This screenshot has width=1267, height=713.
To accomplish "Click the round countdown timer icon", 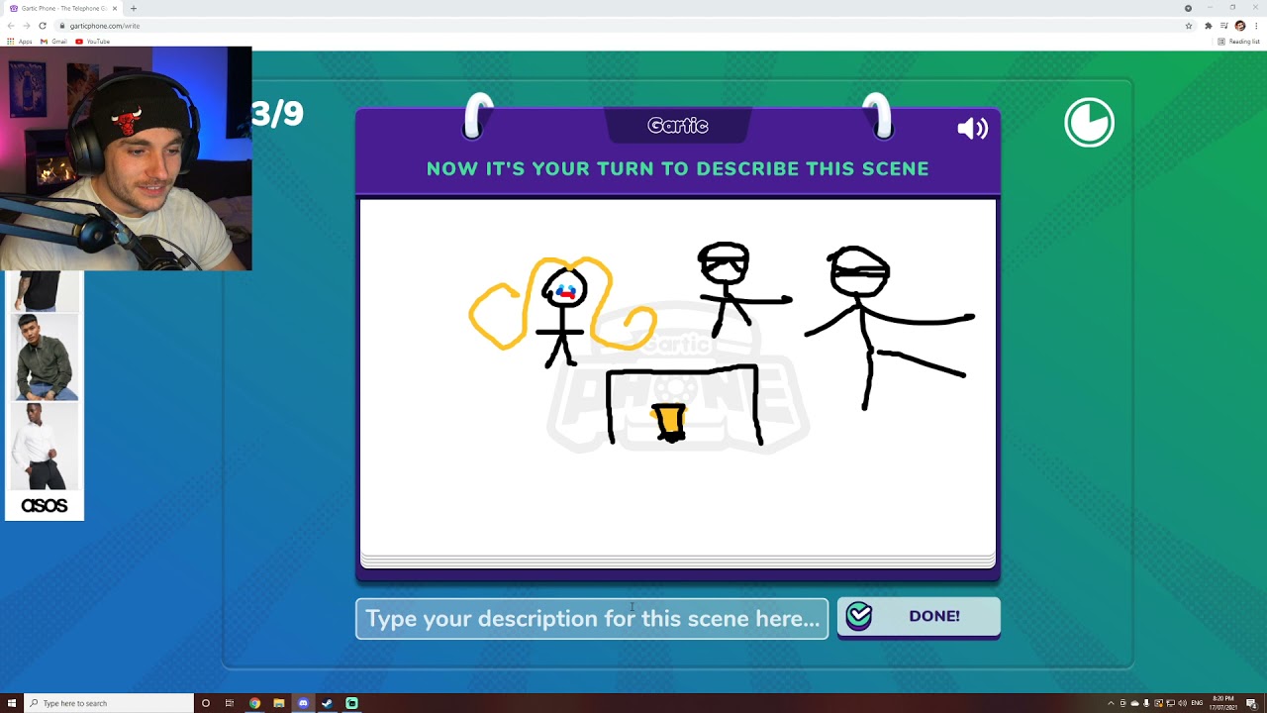I will (1089, 123).
